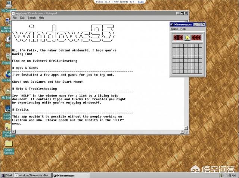Image resolution: width=239 pixels, height=178 pixels.
Task: Click Minesweeper title bar mine icon
Action: (x=172, y=24)
